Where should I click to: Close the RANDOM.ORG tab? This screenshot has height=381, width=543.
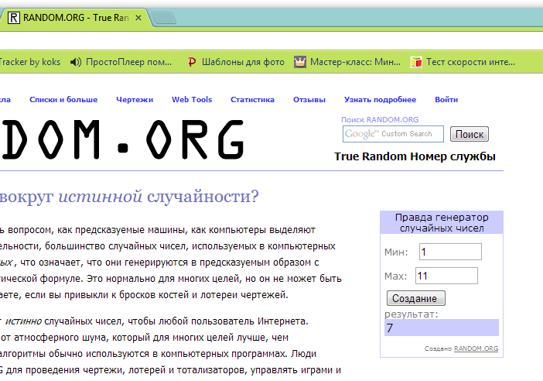click(x=138, y=18)
